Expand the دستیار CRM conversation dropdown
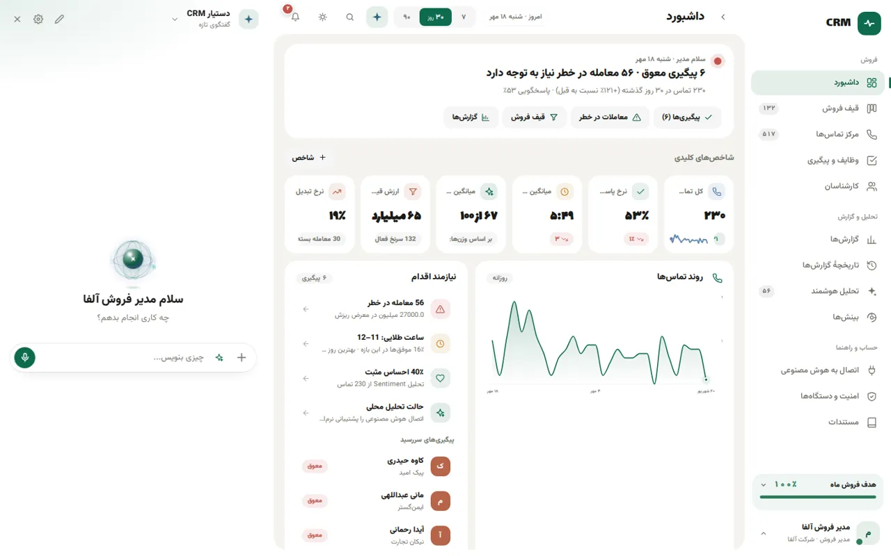Viewport: 891px width, 556px height. coord(175,19)
